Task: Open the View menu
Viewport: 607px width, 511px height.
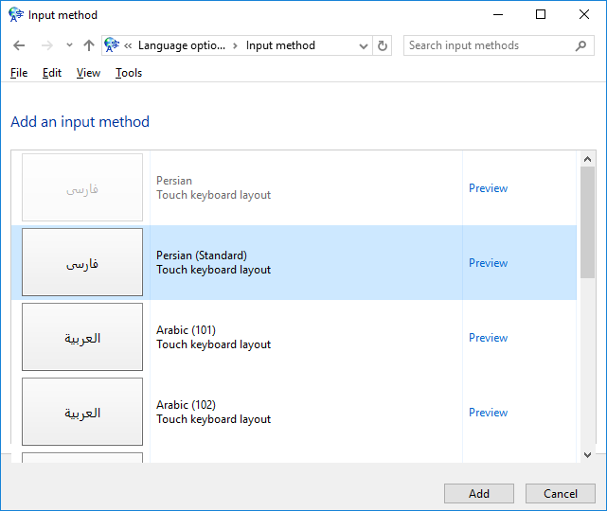Action: tap(88, 73)
